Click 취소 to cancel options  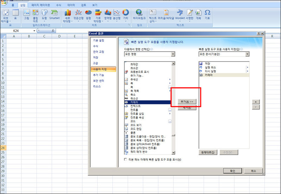253,171
